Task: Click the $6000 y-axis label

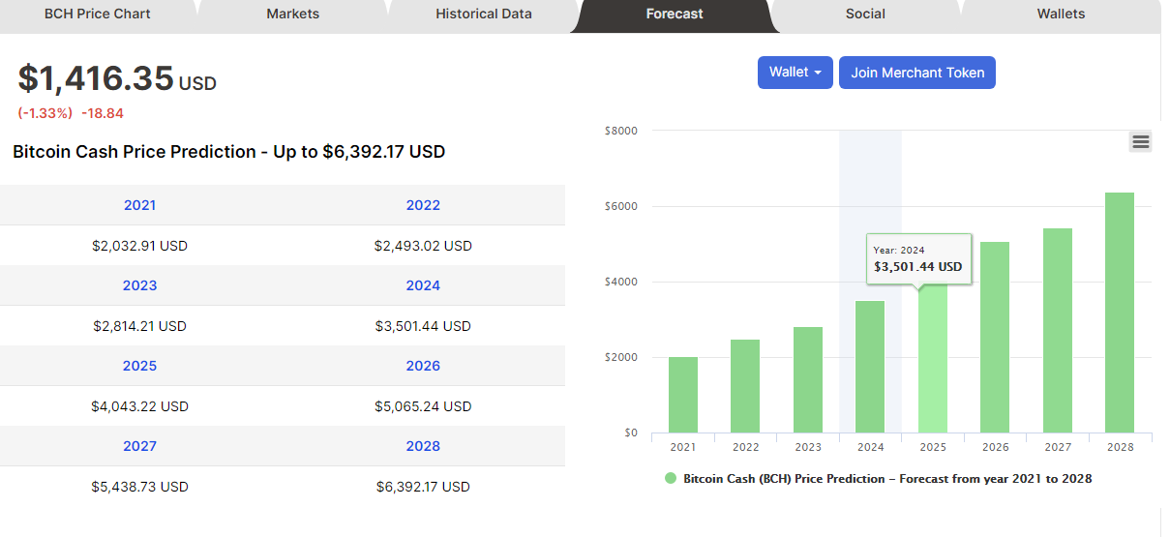Action: point(620,206)
